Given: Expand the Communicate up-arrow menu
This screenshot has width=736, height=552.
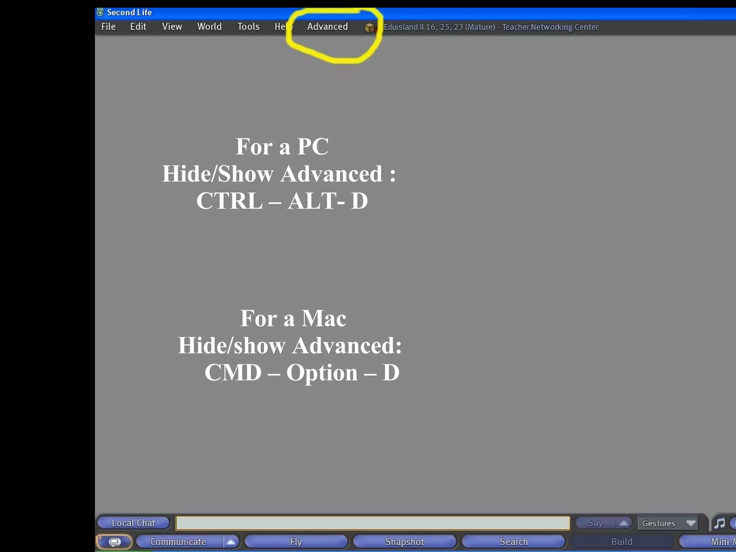Looking at the screenshot, I should 231,542.
